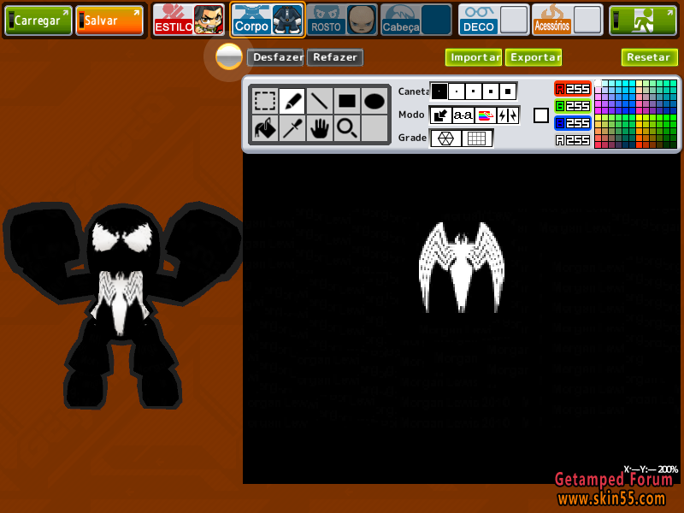Click the green exit running-man button
The image size is (684, 513).
tap(643, 20)
